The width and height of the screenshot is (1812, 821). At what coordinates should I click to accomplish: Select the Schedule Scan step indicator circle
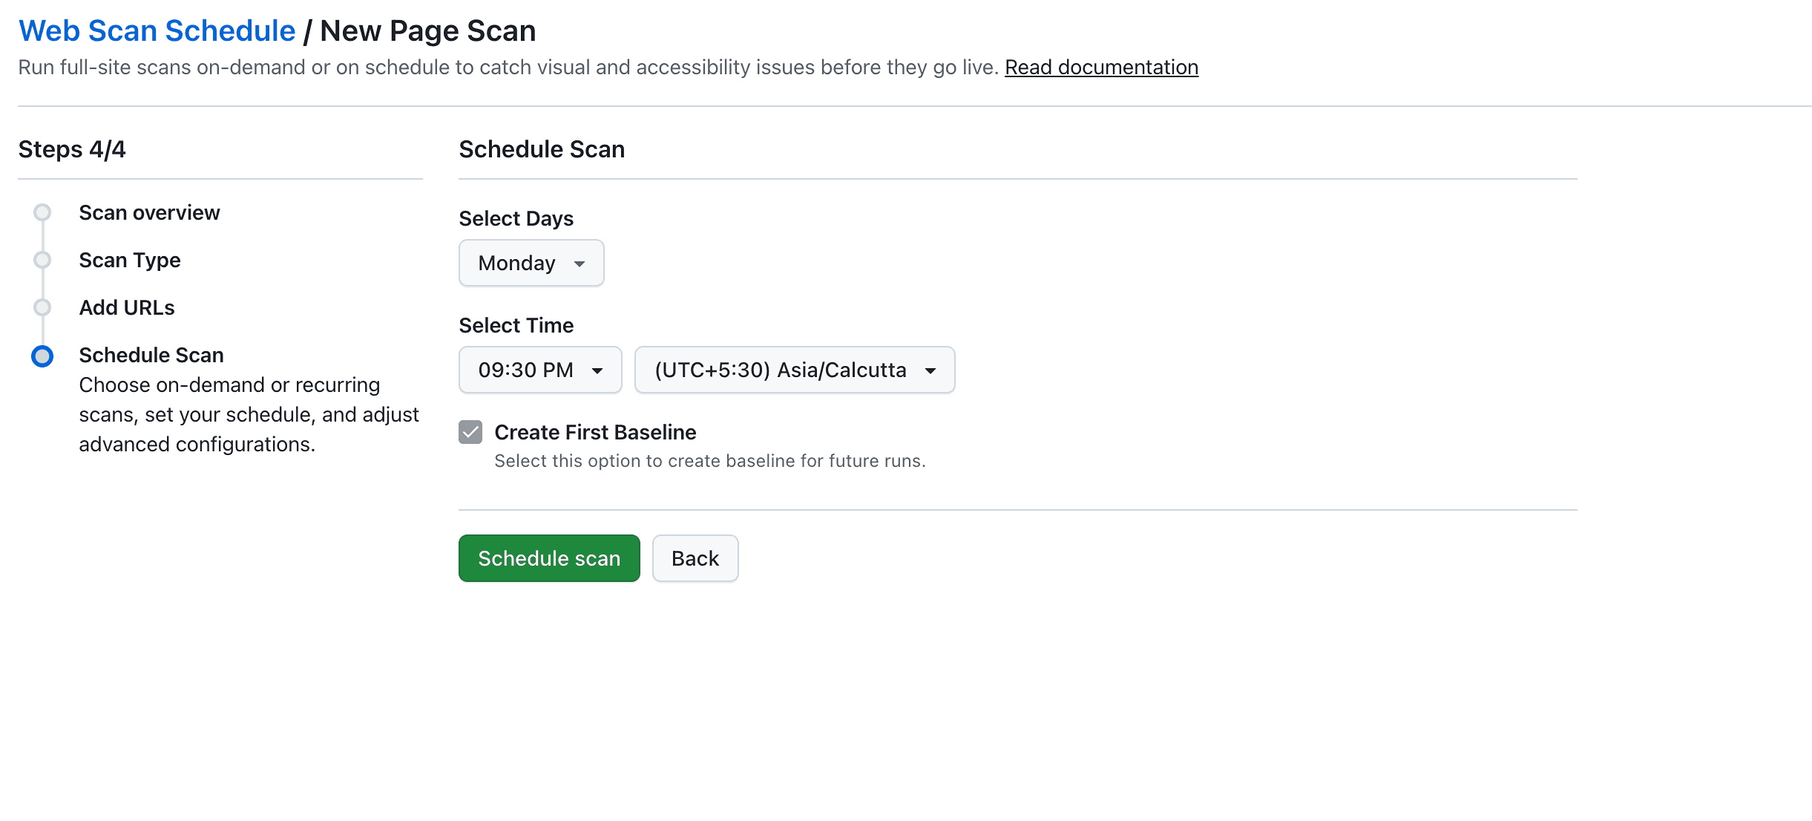42,356
